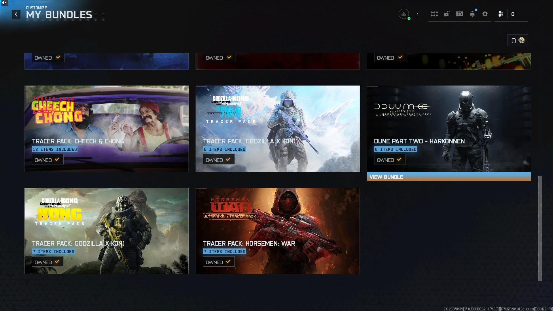Open the six-dot grid menu icon
The height and width of the screenshot is (311, 553).
(434, 14)
